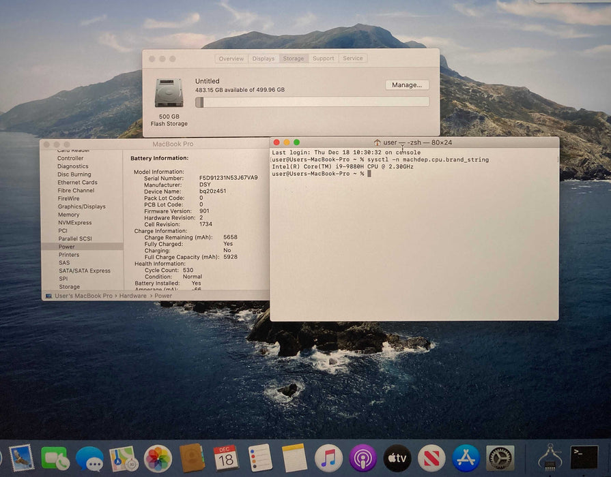The width and height of the screenshot is (611, 477).
Task: Select Controller in System Information sidebar
Action: click(70, 158)
